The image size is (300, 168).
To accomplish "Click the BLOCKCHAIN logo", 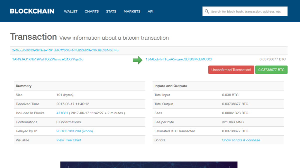I will pos(32,11).
